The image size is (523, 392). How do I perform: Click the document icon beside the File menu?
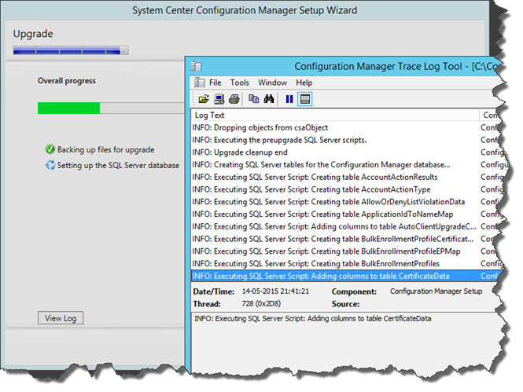200,82
